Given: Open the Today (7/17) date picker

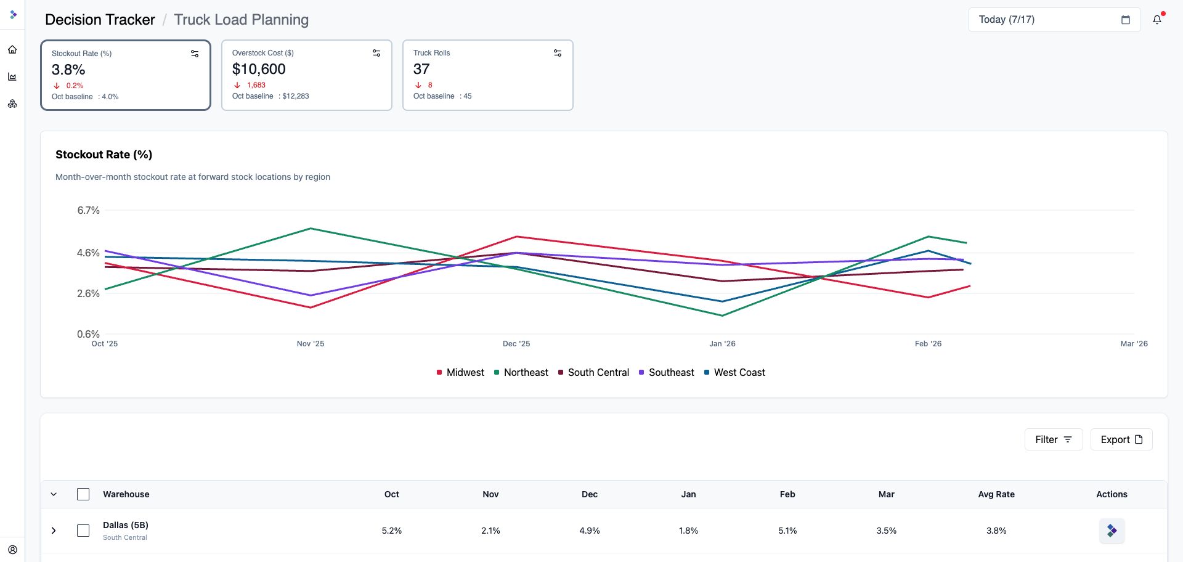Looking at the screenshot, I should pos(1054,20).
